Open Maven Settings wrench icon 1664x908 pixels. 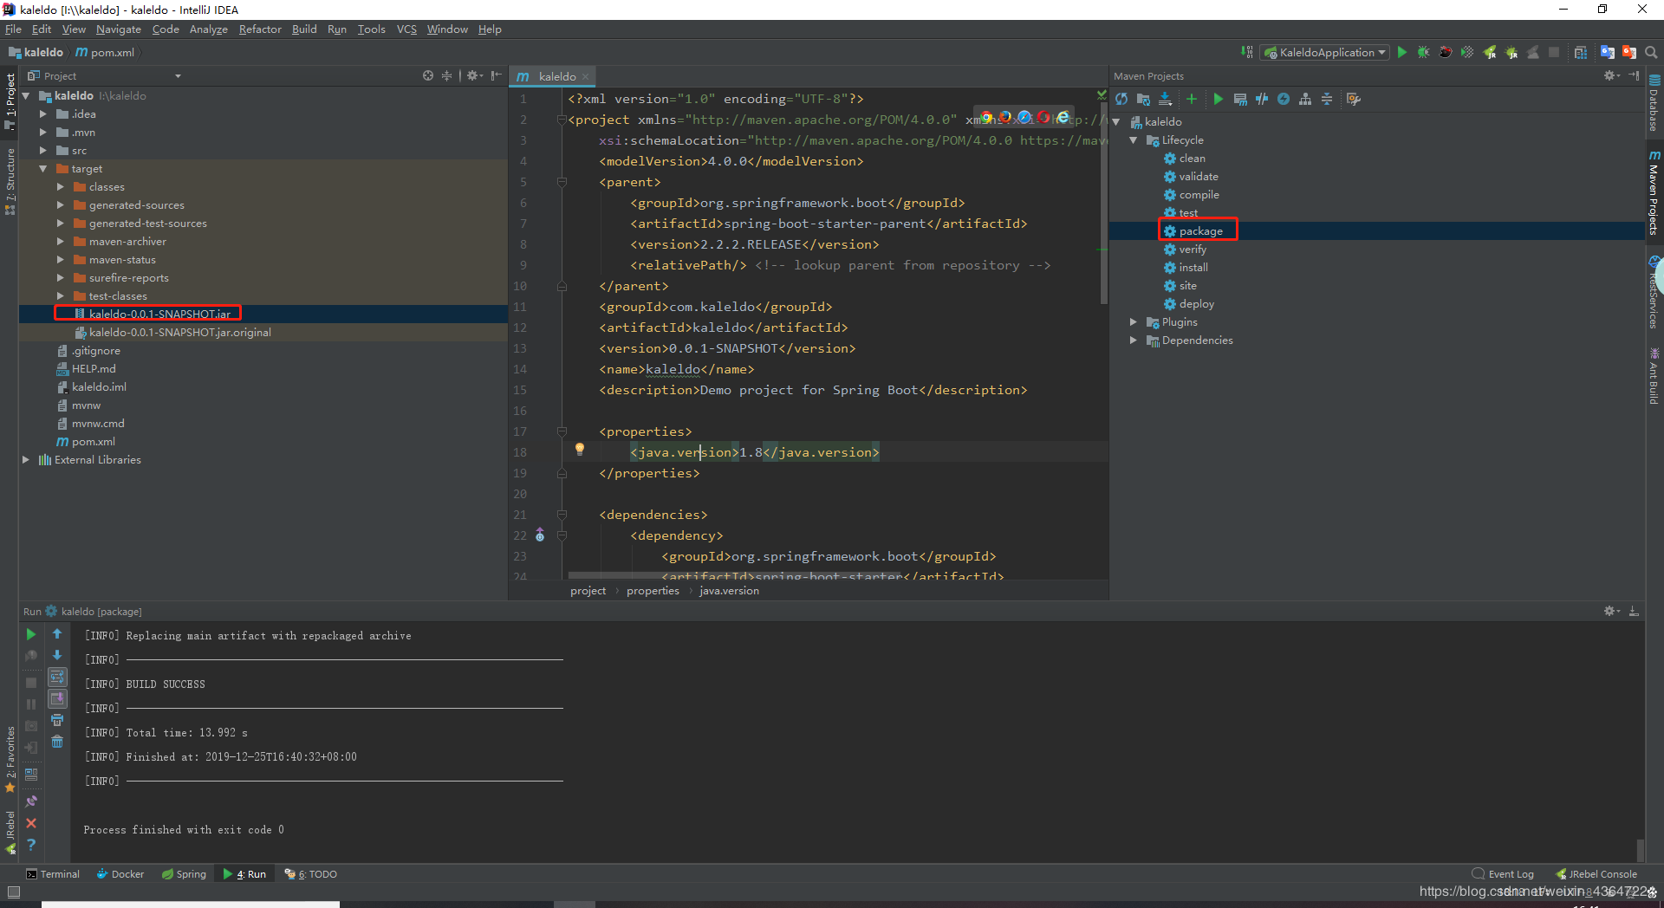[1353, 100]
